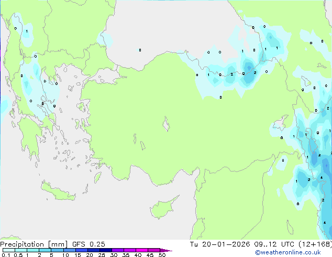Click the "Tu 20-01-2026" date text
Viewport: 332px width, 257px height.
220,244
